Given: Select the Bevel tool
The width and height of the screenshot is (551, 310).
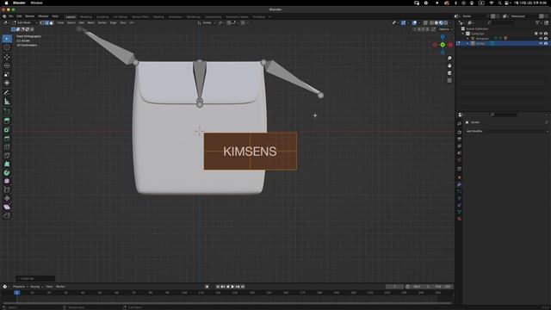Looking at the screenshot, I should pos(7,138).
